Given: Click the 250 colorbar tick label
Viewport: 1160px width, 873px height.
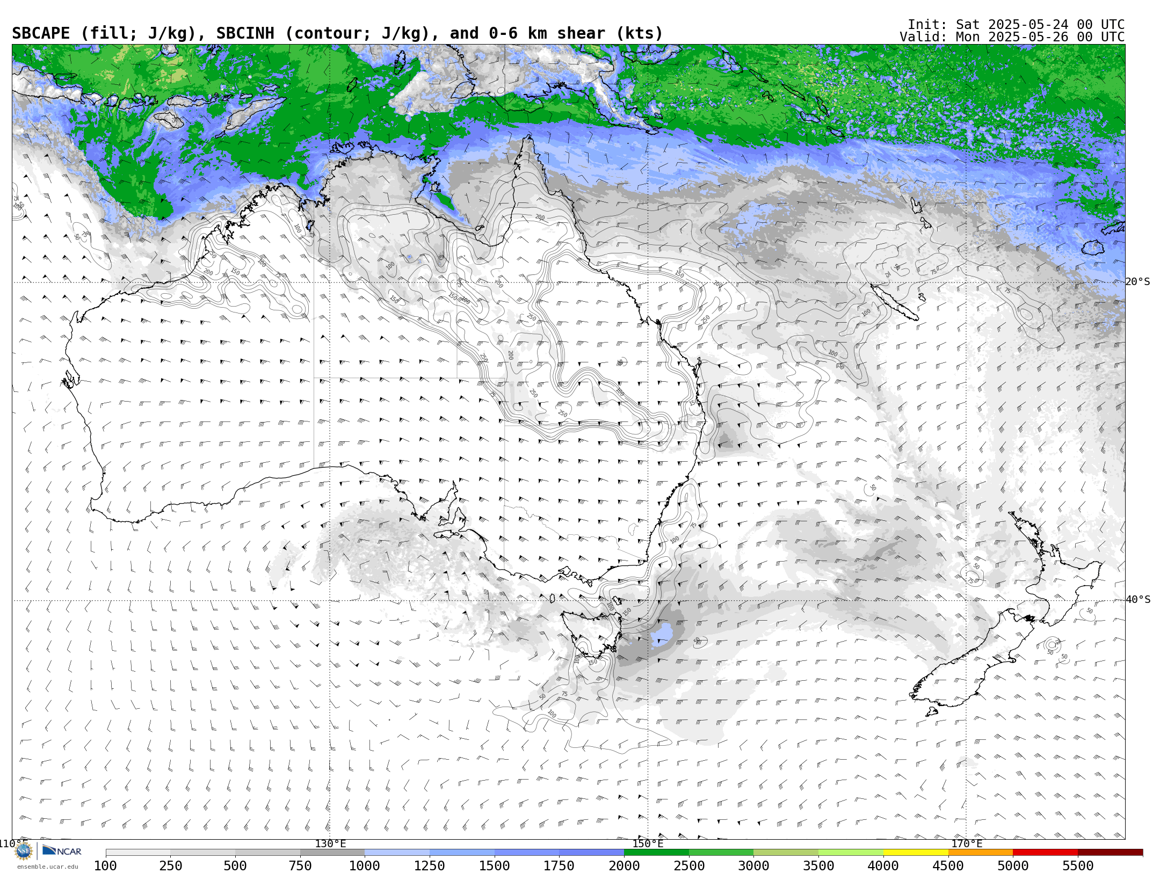Looking at the screenshot, I should point(170,866).
